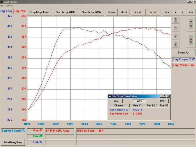Close the Min / Max / Avg Values window
The image size is (196, 147).
pos(168,96)
